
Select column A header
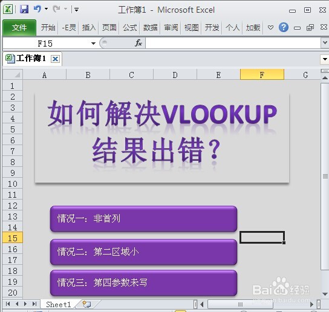(x=45, y=75)
